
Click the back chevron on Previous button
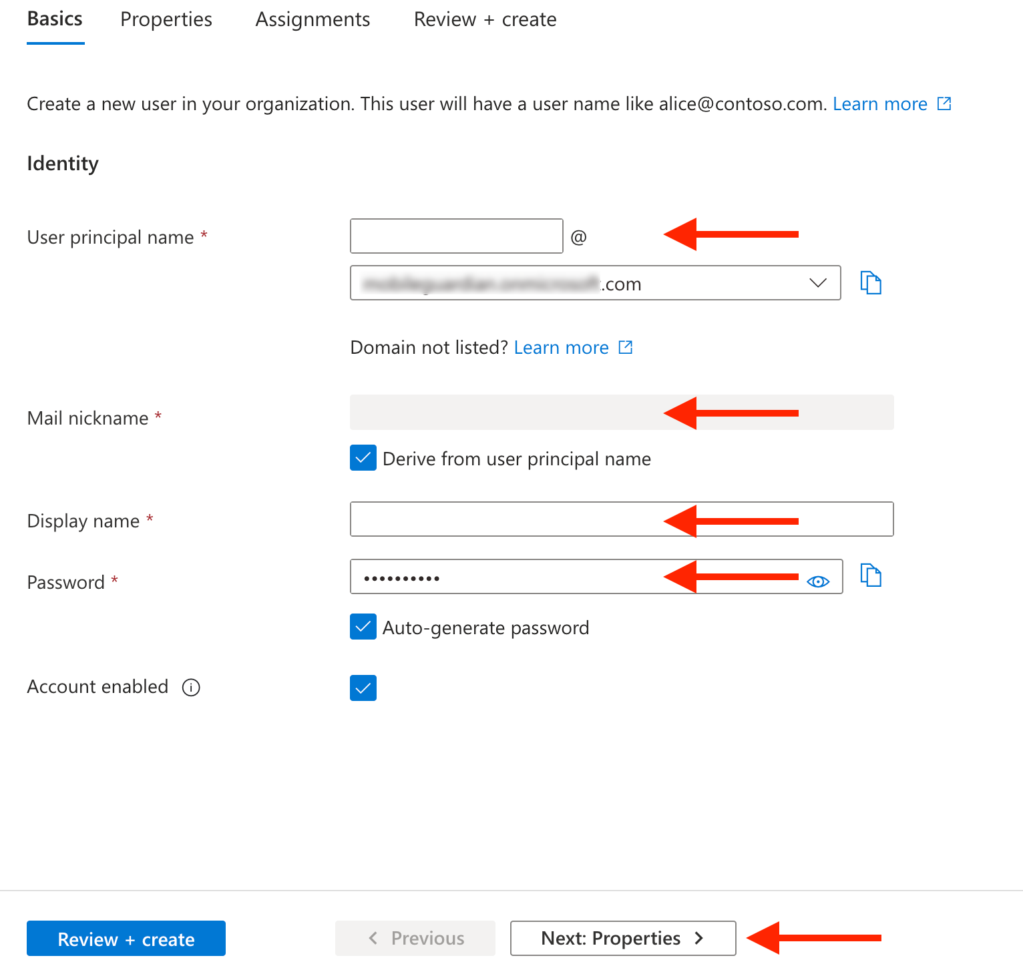click(373, 938)
